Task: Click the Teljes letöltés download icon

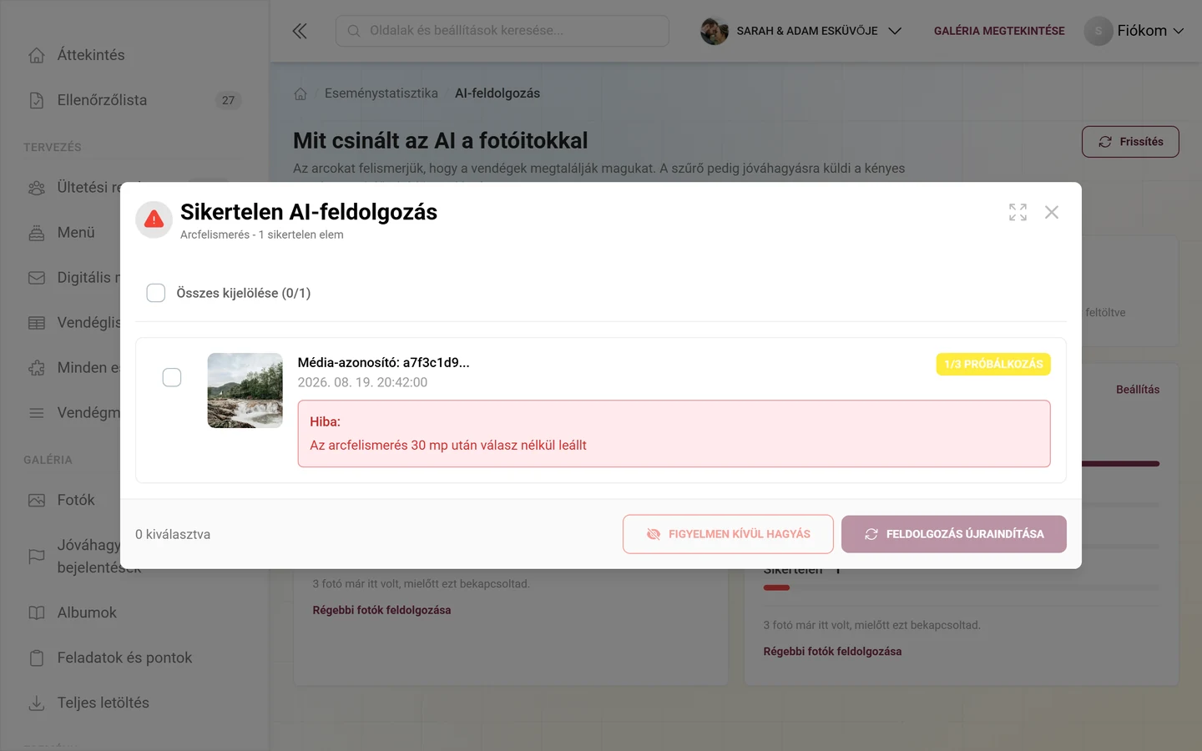Action: click(37, 703)
